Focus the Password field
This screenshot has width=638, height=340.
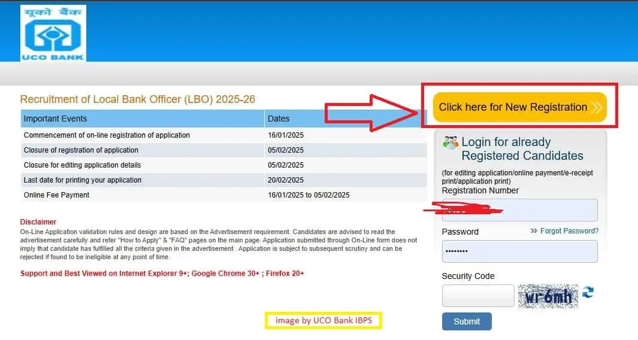tap(519, 251)
